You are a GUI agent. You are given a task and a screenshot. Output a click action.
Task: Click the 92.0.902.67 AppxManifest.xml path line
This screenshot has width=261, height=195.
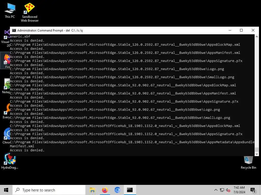pyautogui.click(x=123, y=93)
